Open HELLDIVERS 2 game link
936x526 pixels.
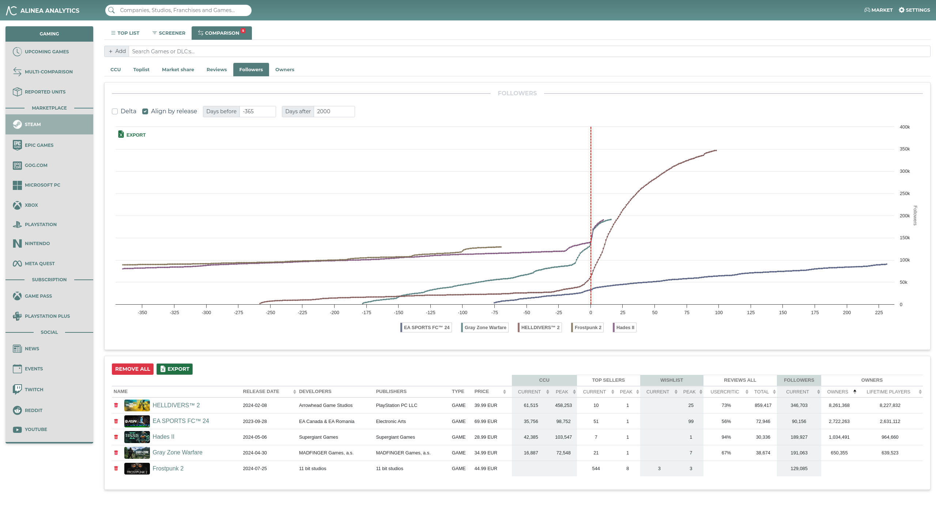(176, 405)
